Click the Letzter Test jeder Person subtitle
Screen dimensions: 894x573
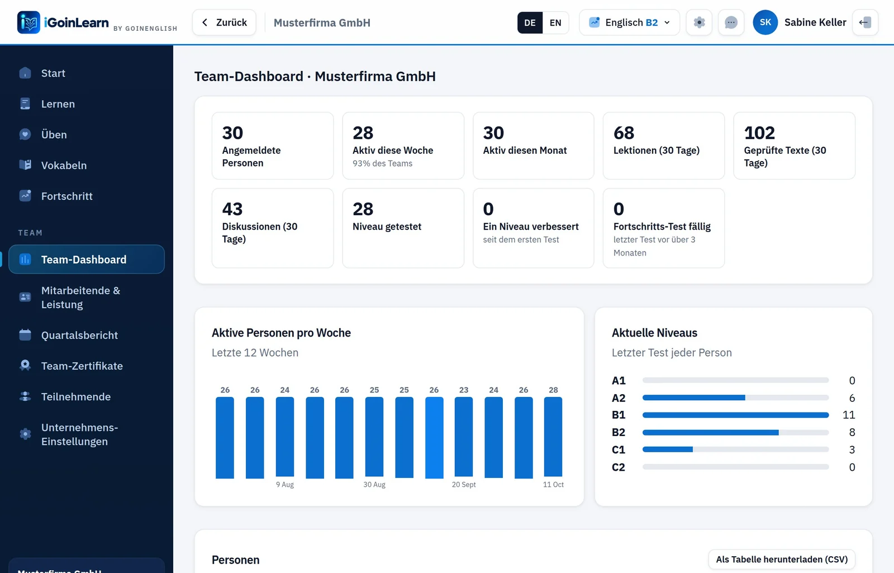tap(672, 353)
